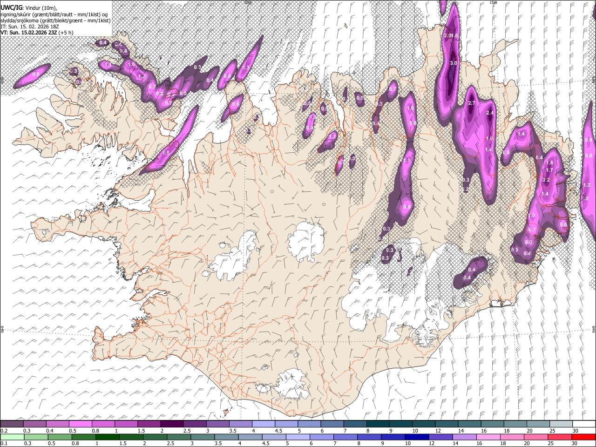Select the dark teal 8–9 swatch in upper legend
Screen dimensions: 596x447
tap(378, 424)
